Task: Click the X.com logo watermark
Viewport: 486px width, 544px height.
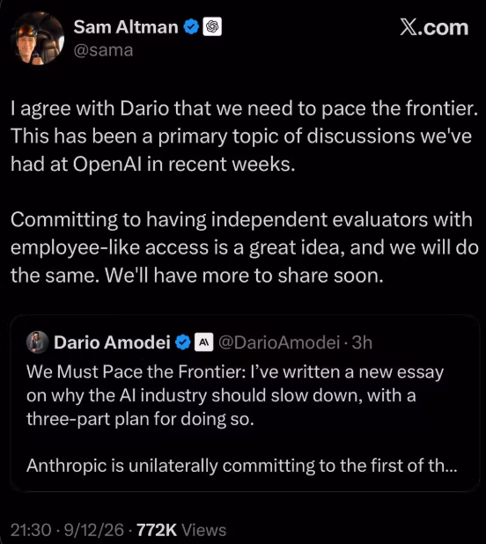Action: click(434, 27)
